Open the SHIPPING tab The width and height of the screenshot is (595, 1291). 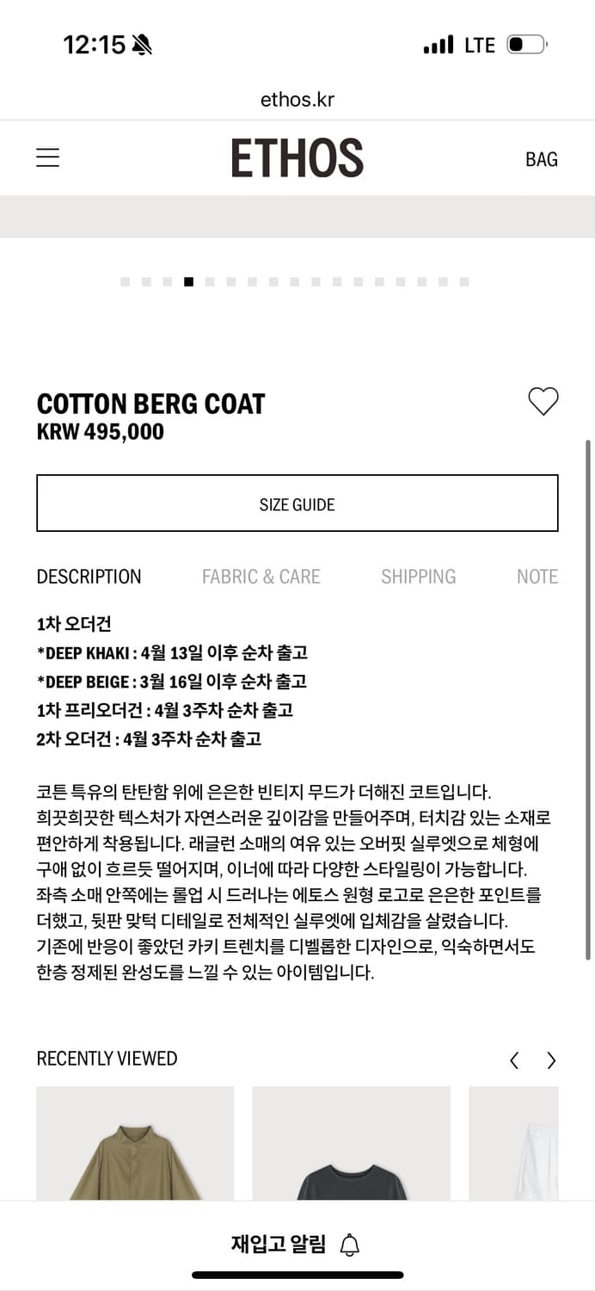pos(419,577)
